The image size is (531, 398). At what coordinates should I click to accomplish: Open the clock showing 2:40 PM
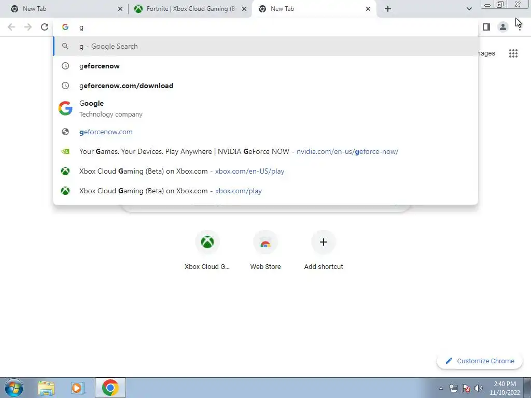click(x=505, y=388)
